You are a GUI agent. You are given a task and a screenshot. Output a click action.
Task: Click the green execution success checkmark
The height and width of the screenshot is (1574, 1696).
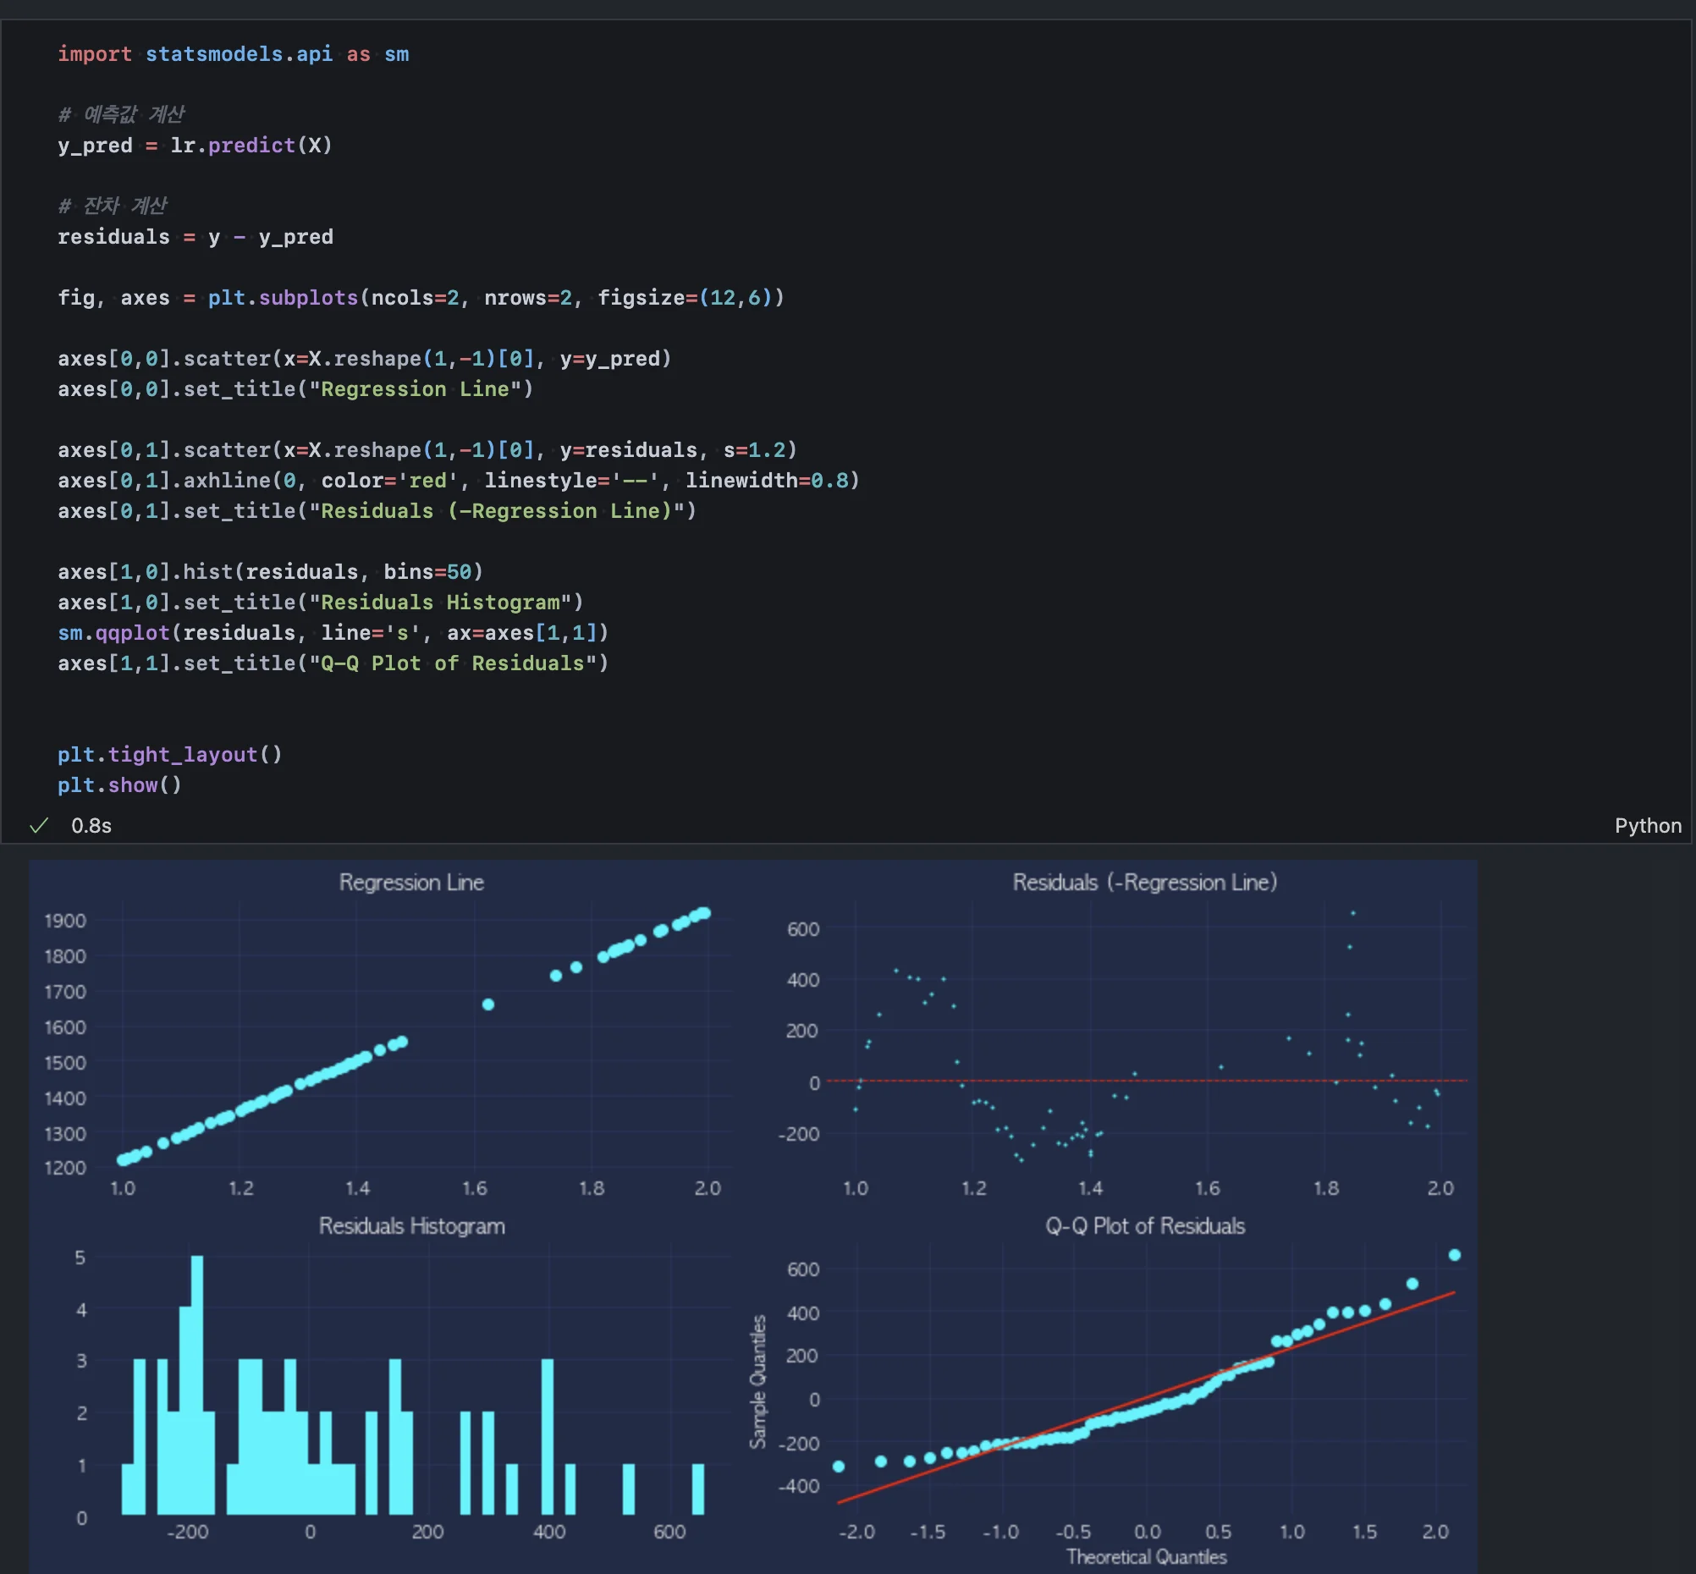tap(38, 825)
